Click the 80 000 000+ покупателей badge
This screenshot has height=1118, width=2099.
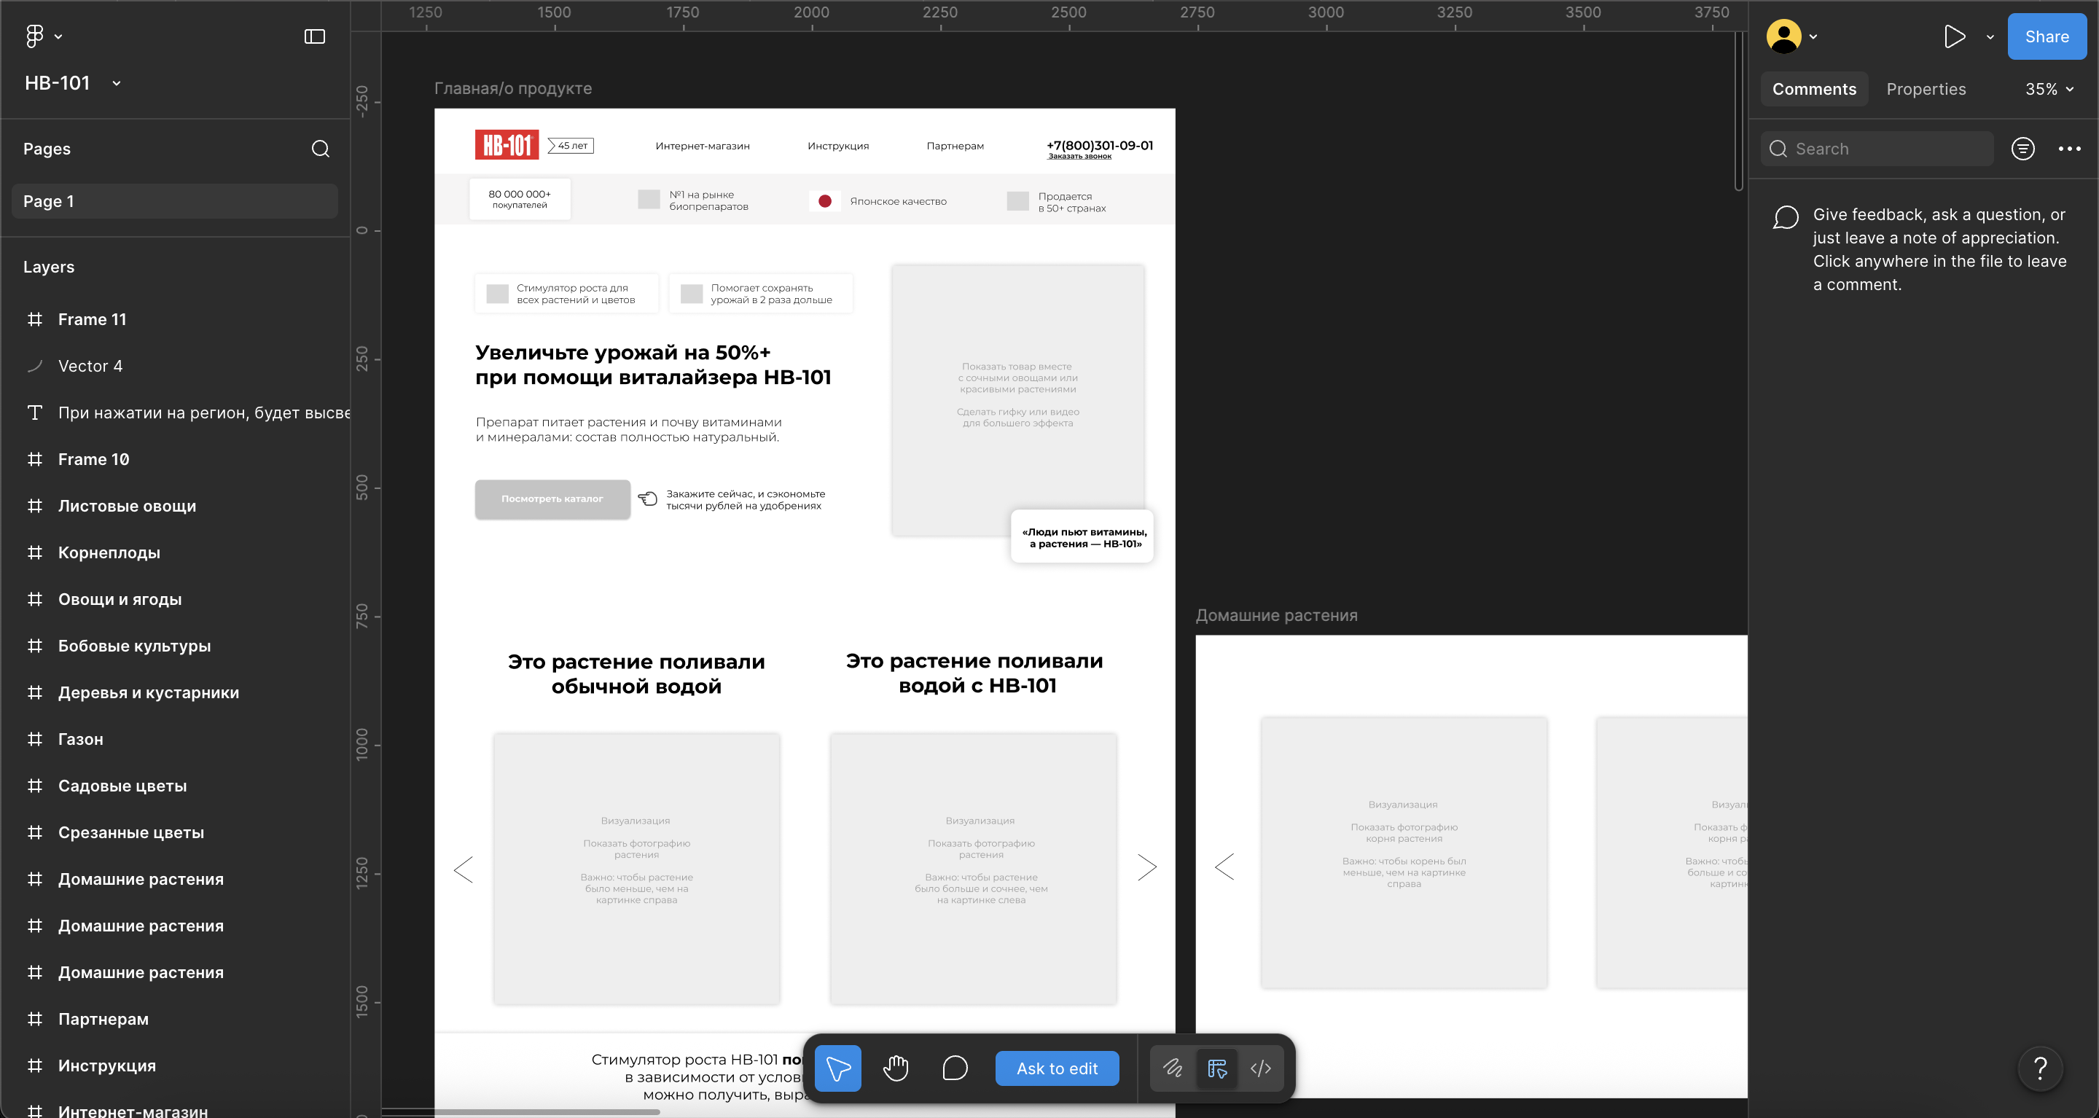[520, 199]
